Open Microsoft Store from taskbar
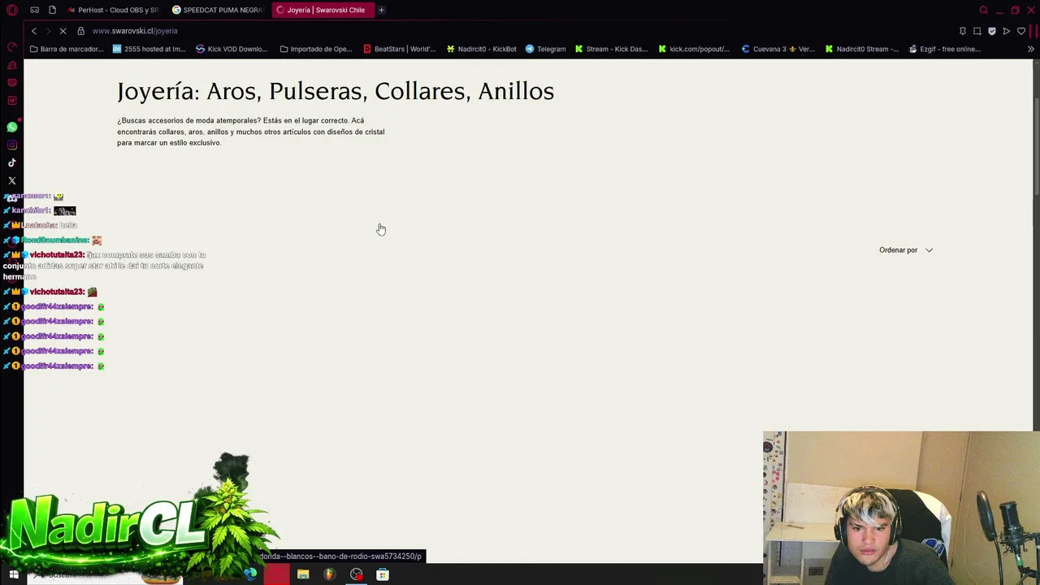This screenshot has height=585, width=1040. pos(383,574)
